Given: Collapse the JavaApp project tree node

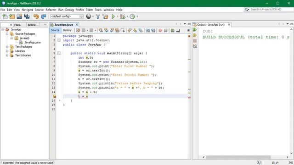Looking at the screenshot, I should click(x=3, y=29).
